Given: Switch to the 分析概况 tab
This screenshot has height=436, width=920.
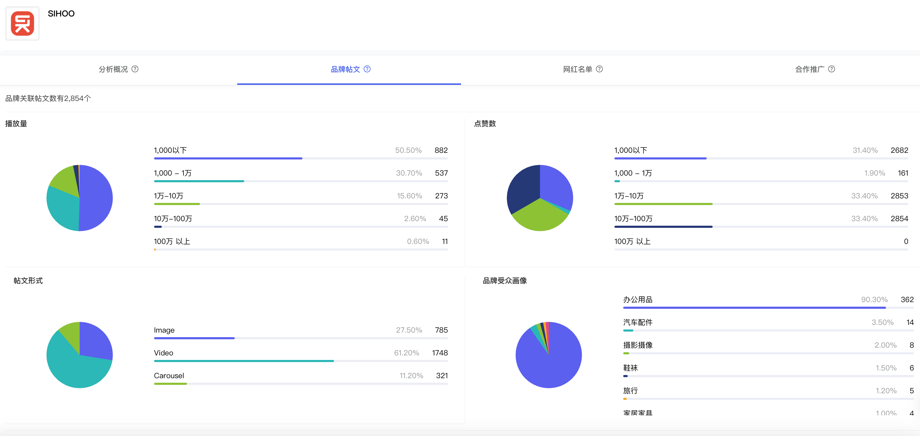Looking at the screenshot, I should [x=113, y=69].
